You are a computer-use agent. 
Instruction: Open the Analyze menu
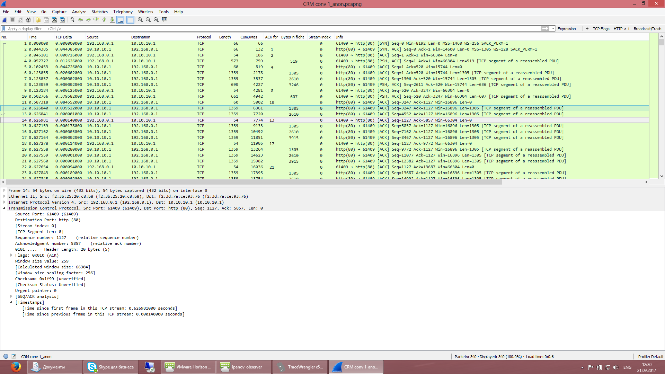click(79, 11)
